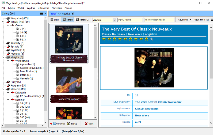Open the Pomoc menu
Image resolution: width=214 pixels, height=136 pixels.
tap(68, 8)
